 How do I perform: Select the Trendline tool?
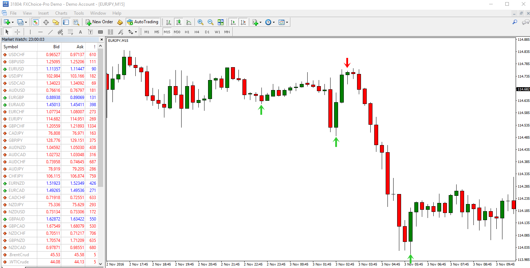(x=50, y=32)
